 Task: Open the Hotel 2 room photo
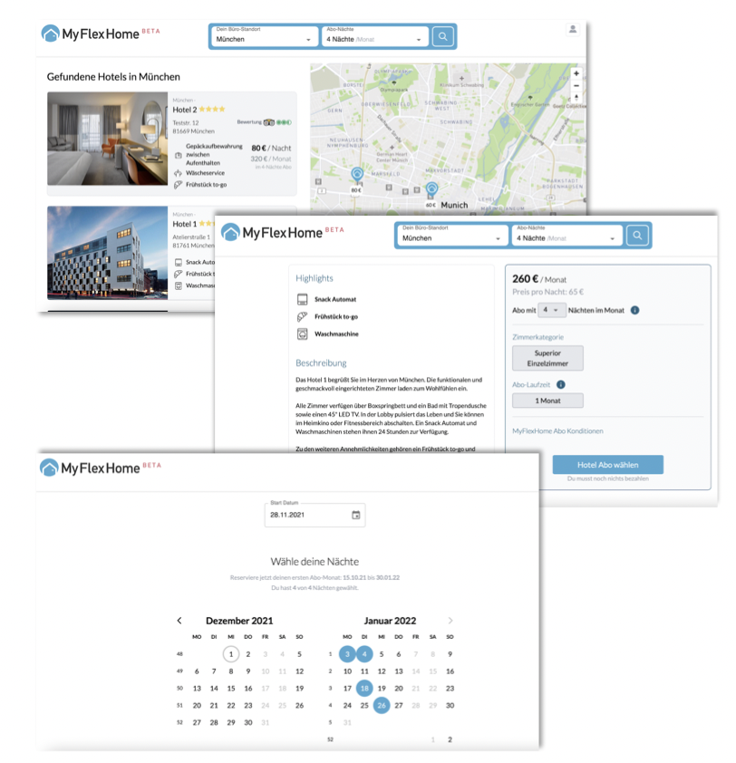coord(107,139)
